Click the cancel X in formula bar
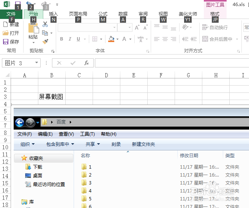249x208 pixels. coord(59,63)
